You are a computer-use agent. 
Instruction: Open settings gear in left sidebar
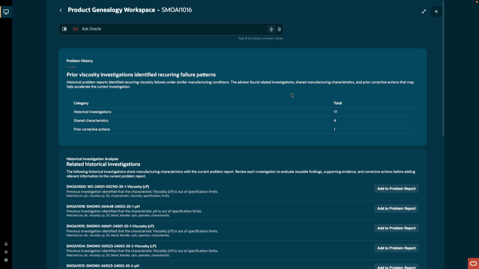click(6, 260)
